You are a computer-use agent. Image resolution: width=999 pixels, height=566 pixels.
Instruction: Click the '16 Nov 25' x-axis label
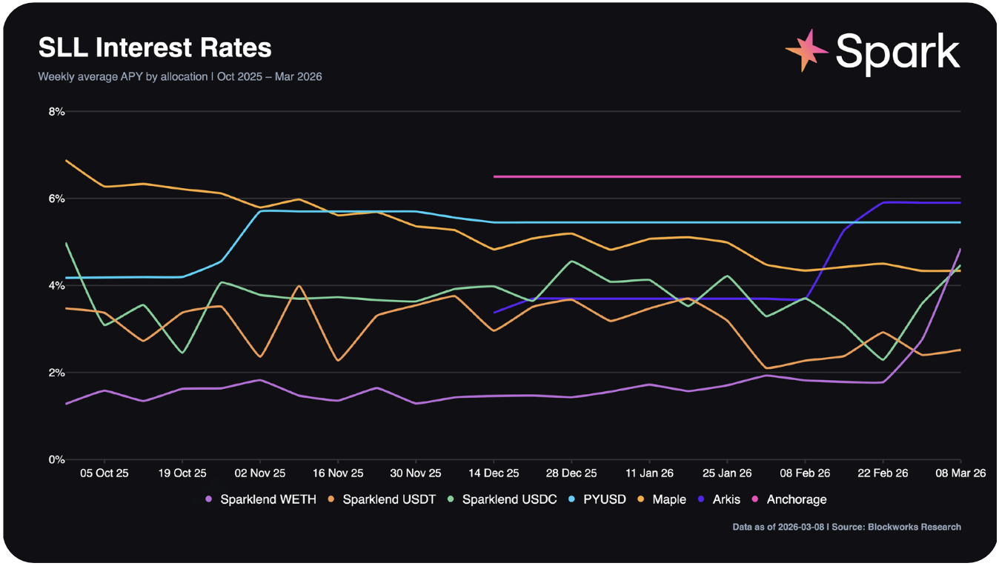(x=338, y=473)
